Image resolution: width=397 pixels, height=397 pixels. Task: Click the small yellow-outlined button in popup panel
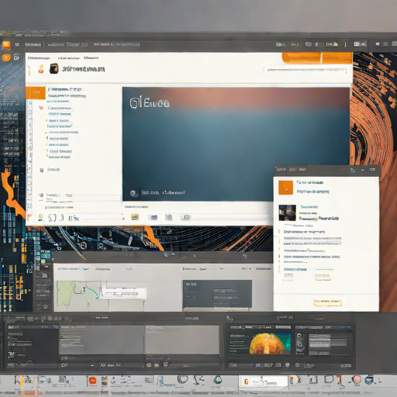click(323, 277)
